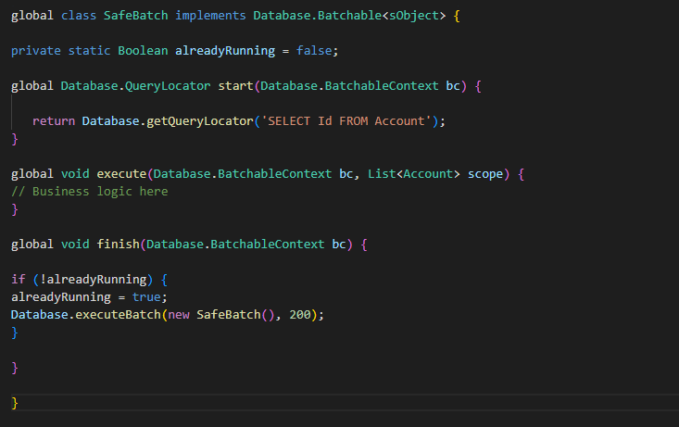Click the 'implements' keyword
679x427 pixels.
210,16
